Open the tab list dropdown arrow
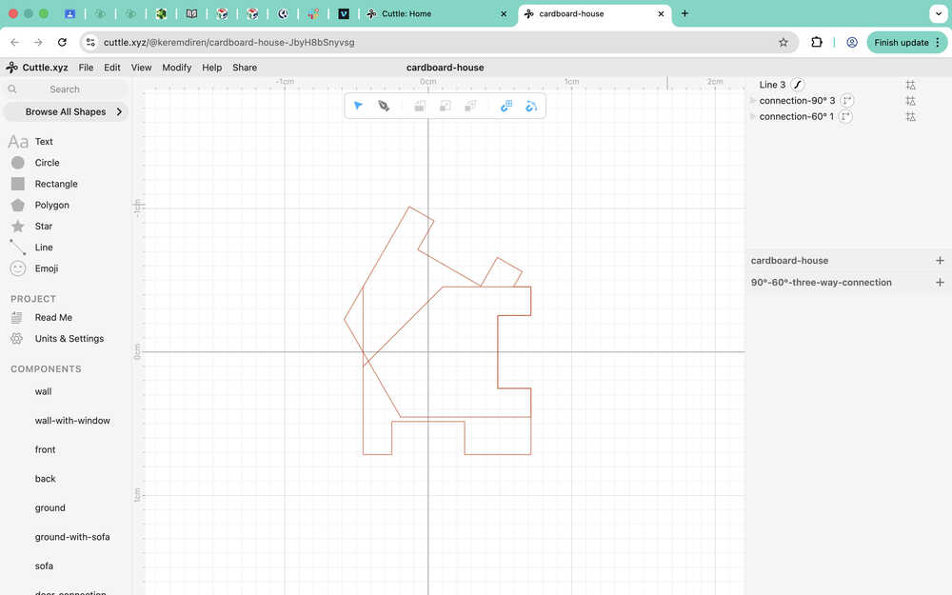The height and width of the screenshot is (595, 952). pos(939,13)
